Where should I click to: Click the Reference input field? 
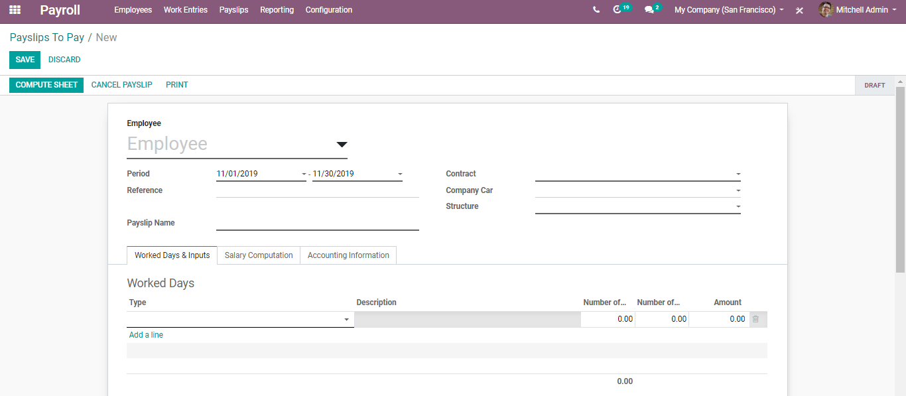pos(318,190)
